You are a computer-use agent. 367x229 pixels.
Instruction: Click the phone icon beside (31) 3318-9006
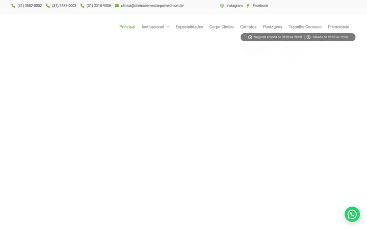[83, 6]
